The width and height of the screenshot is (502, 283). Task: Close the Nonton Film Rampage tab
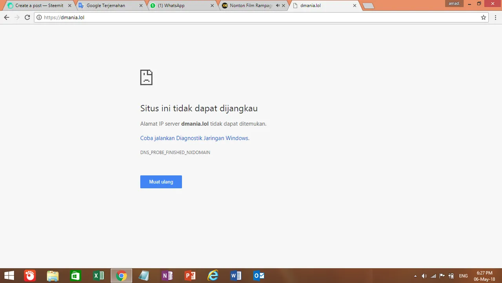(284, 5)
